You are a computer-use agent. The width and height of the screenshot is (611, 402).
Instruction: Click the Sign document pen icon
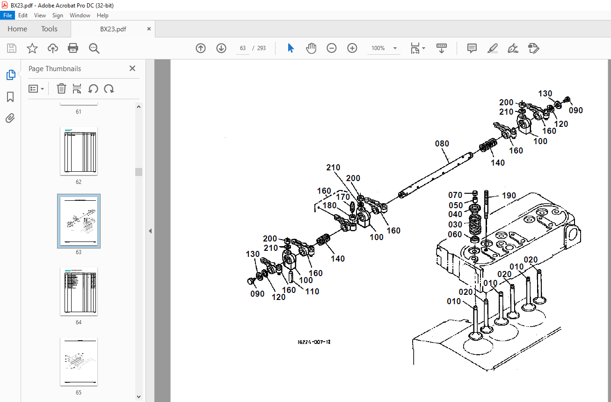tap(513, 48)
